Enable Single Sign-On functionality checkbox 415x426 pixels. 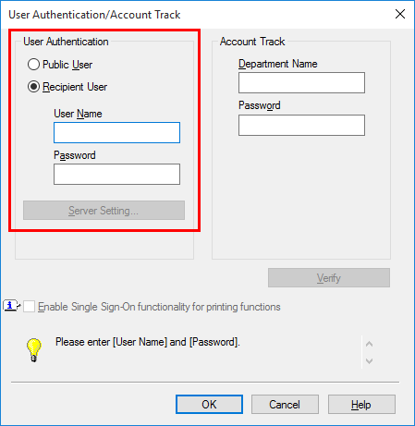coord(29,307)
